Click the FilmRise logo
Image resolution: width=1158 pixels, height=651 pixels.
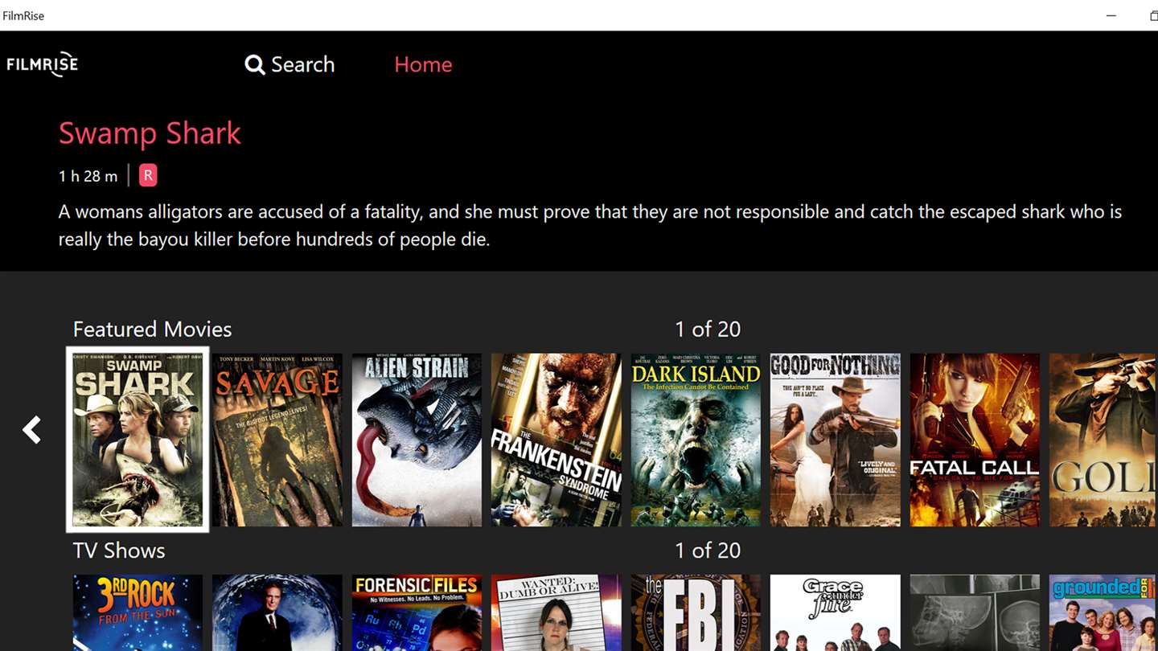point(43,64)
